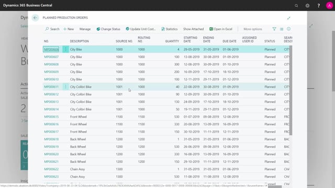335x188 pixels.
Task: Open order MP000610 link
Action: point(51,79)
